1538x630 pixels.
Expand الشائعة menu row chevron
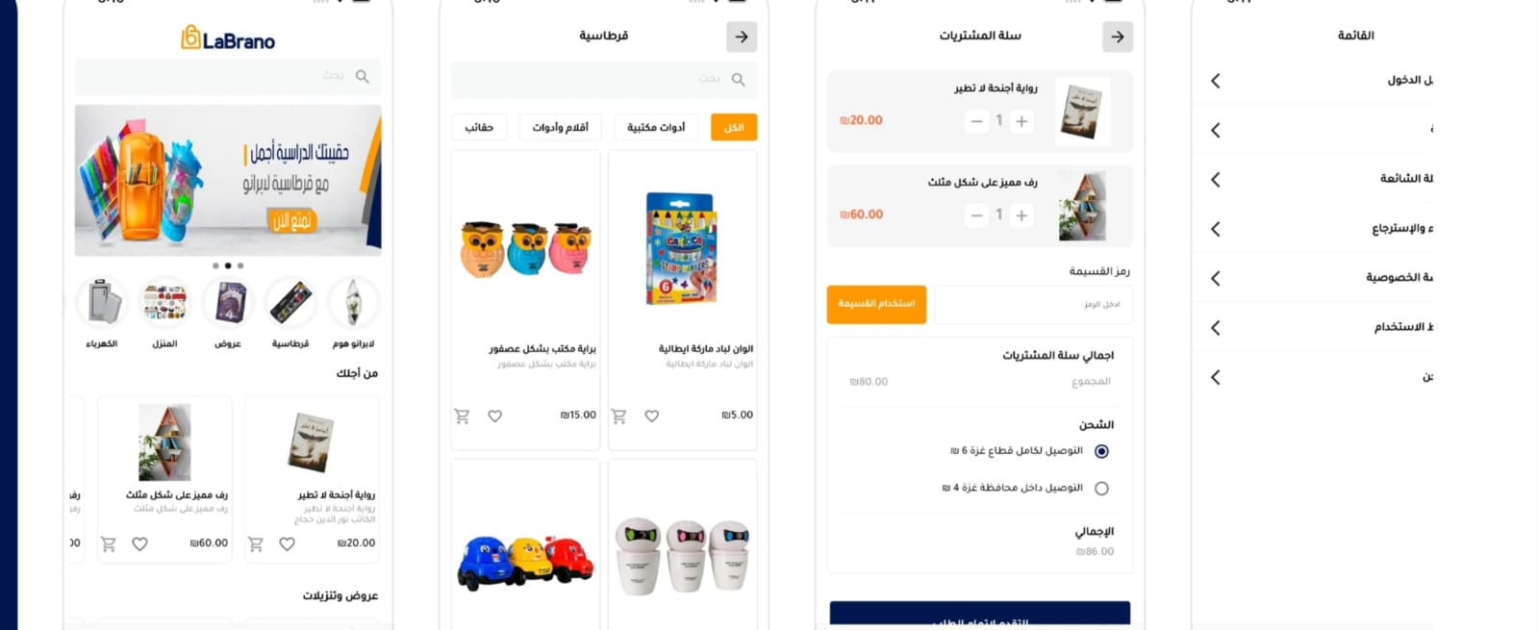click(x=1216, y=180)
